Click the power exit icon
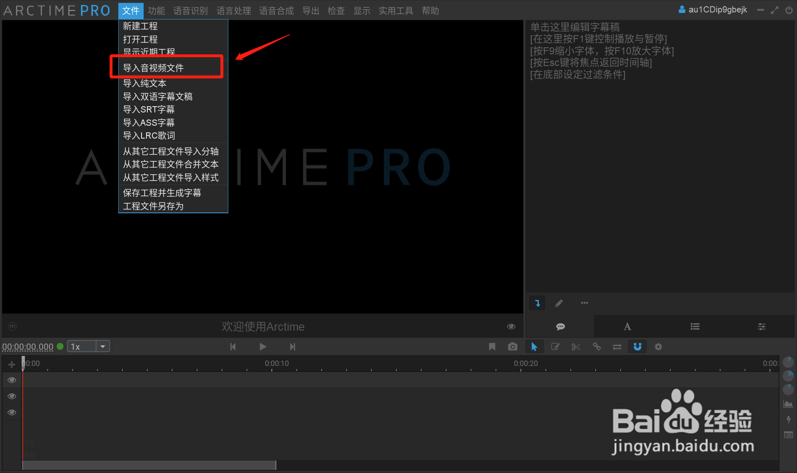The width and height of the screenshot is (797, 473). click(x=789, y=10)
